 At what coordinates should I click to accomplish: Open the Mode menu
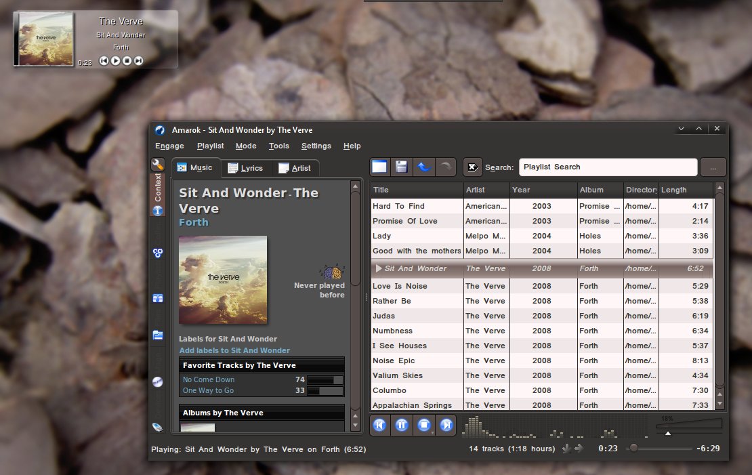(x=246, y=146)
